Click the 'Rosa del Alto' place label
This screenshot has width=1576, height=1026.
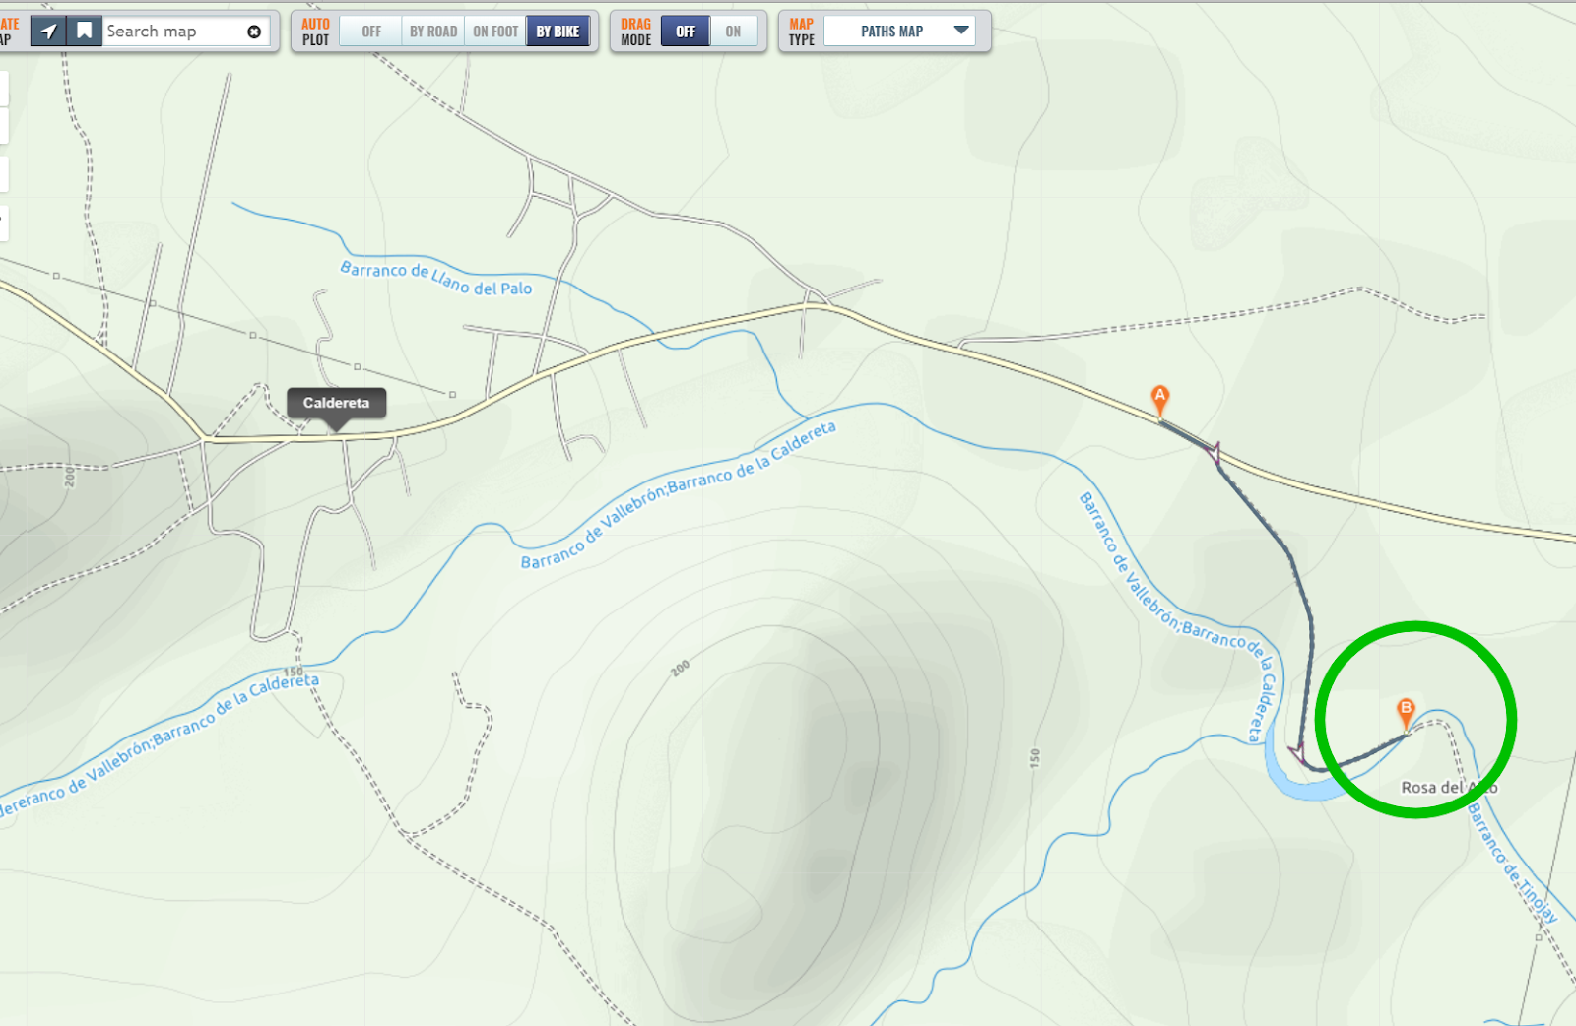point(1449,788)
